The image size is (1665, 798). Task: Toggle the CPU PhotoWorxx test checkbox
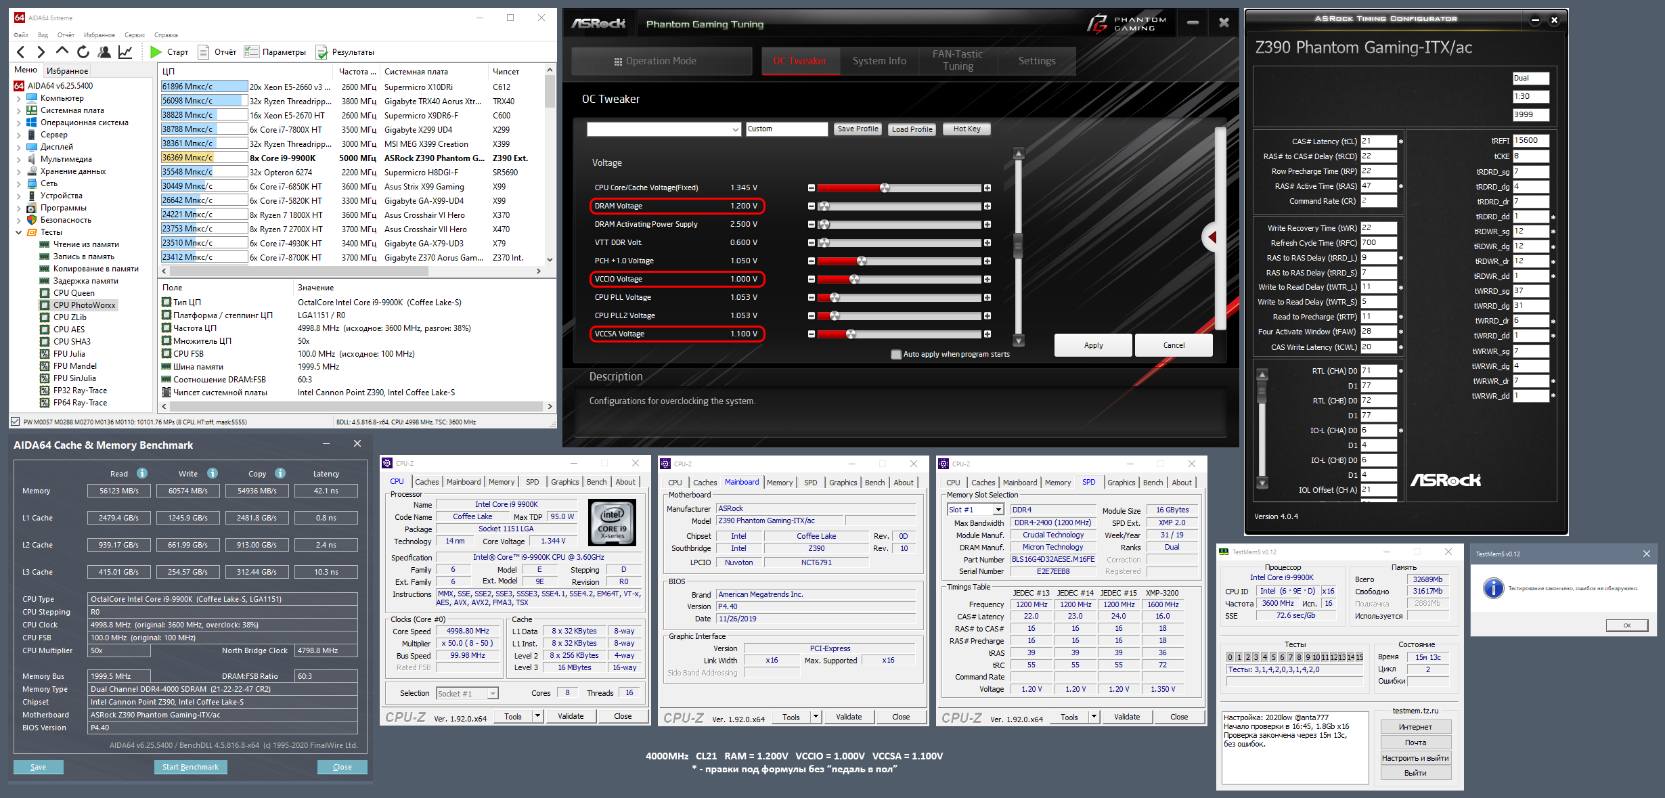coord(45,305)
